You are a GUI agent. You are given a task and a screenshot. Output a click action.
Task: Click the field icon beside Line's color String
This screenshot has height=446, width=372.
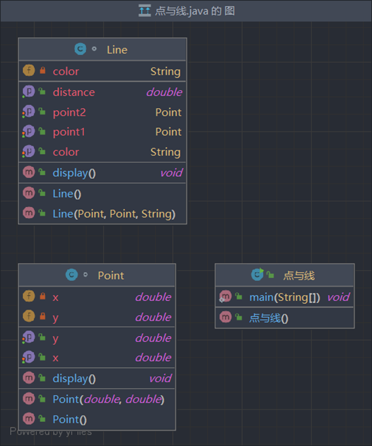pyautogui.click(x=29, y=71)
